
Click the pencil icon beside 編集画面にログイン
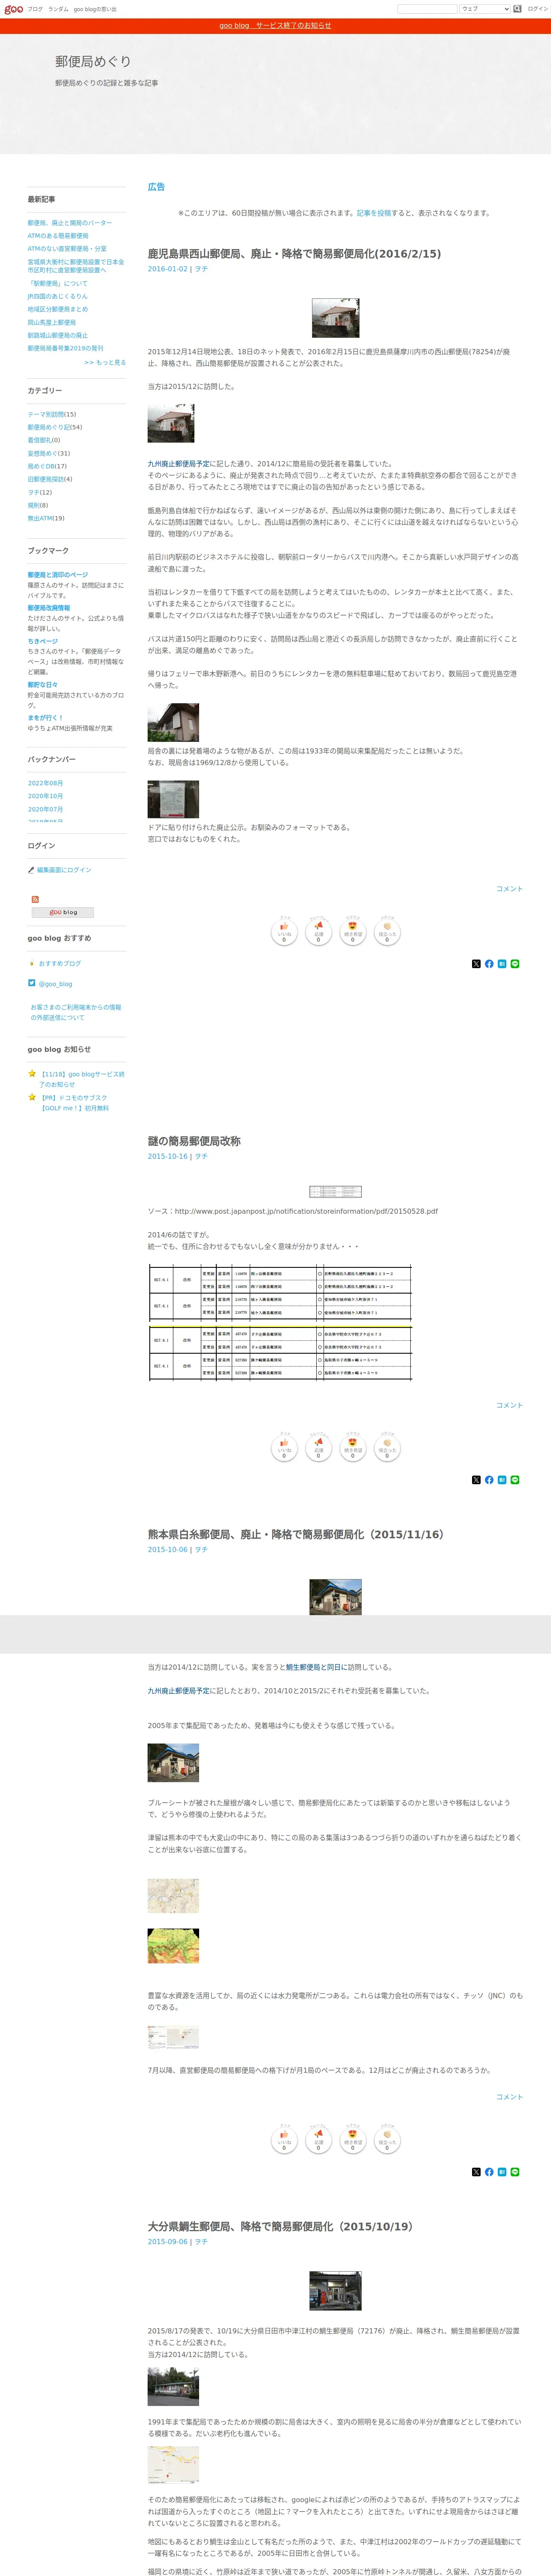(31, 870)
